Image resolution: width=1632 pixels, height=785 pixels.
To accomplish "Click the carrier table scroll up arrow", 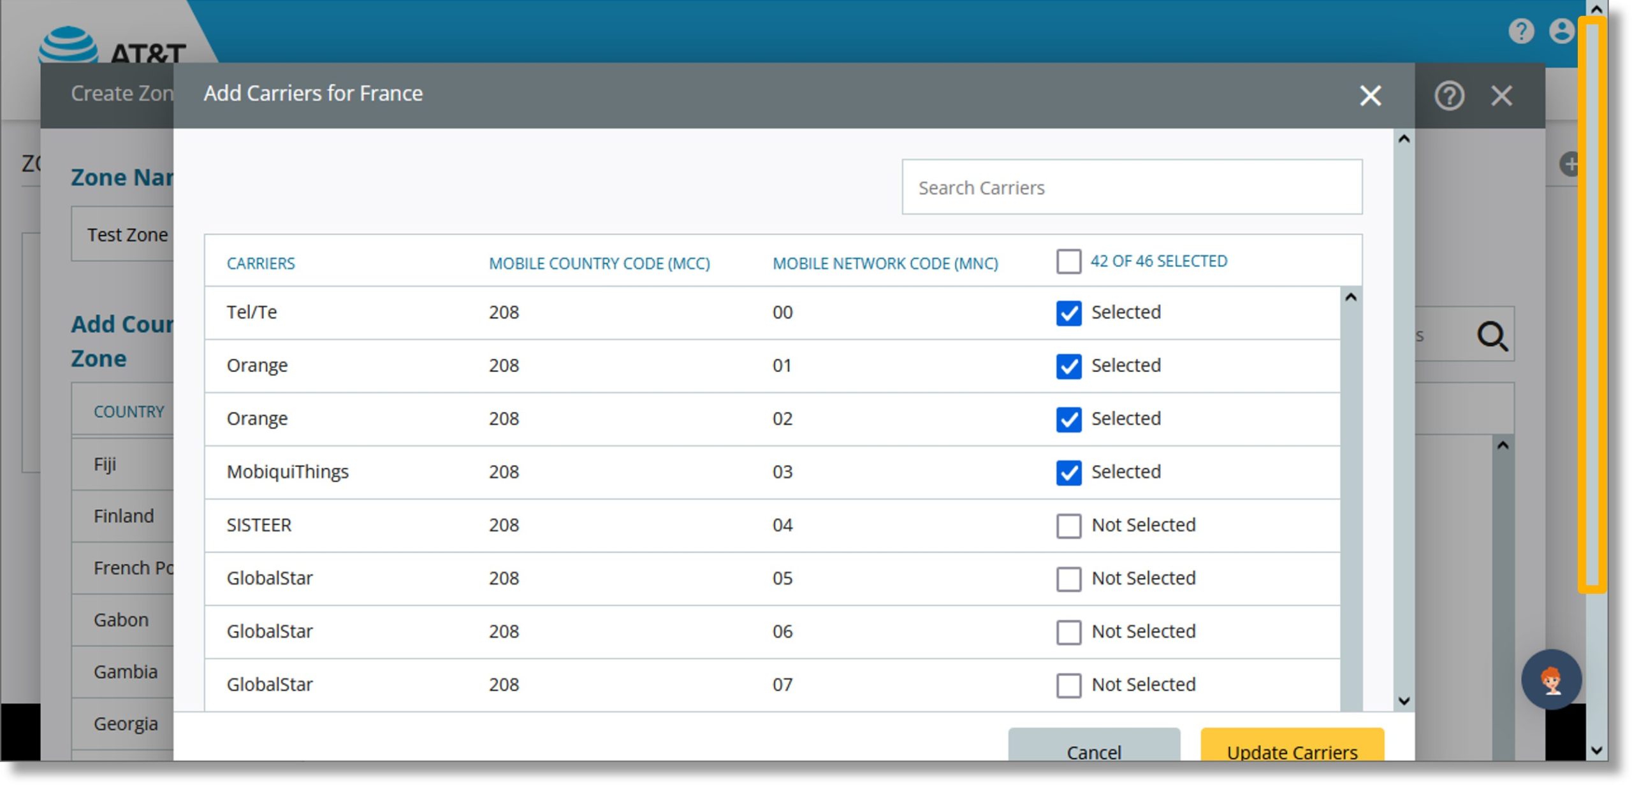I will pyautogui.click(x=1350, y=298).
